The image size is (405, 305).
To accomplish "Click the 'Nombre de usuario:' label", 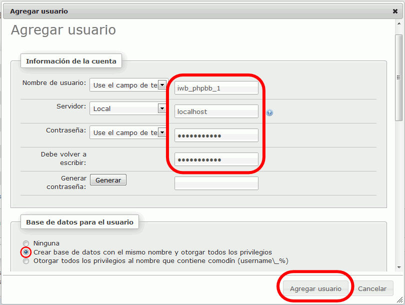I will pyautogui.click(x=54, y=82).
